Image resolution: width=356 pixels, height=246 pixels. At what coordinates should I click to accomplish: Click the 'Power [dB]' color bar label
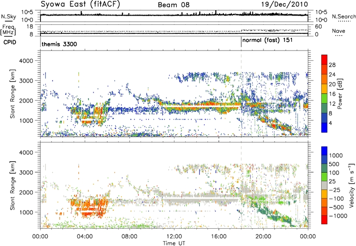click(x=340, y=94)
